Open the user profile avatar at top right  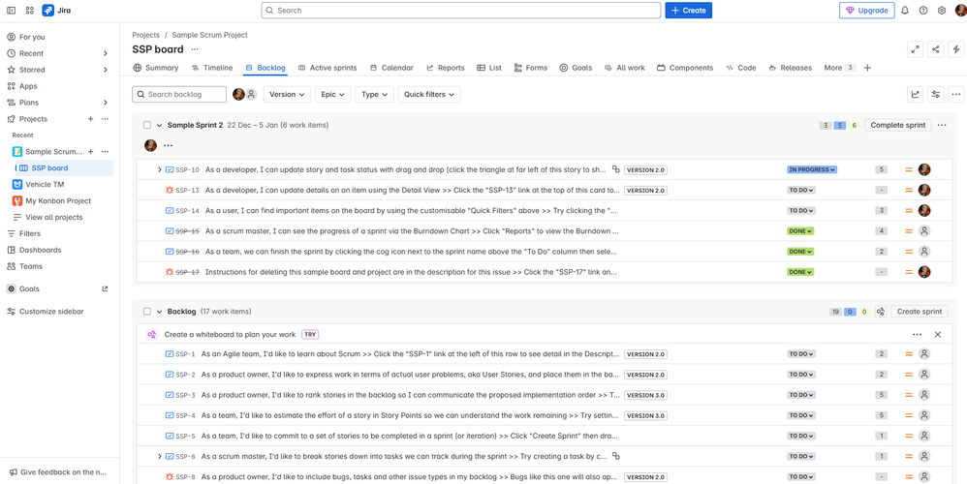point(960,11)
